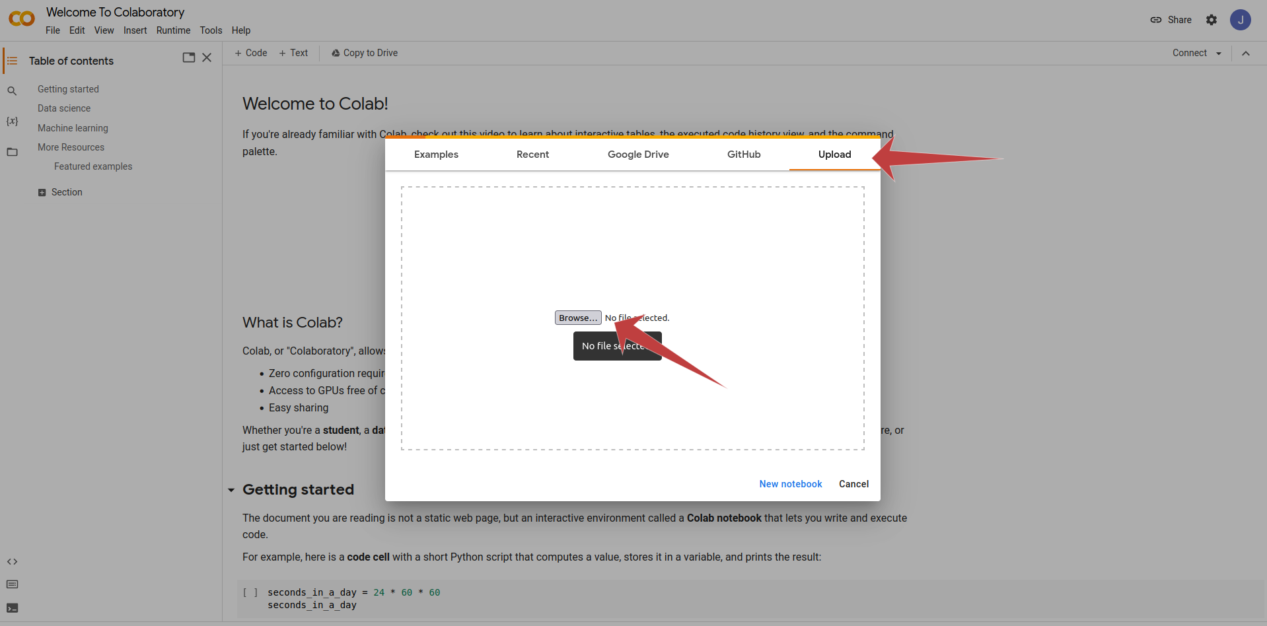
Task: Open the Table of contents sidebar icon
Action: click(x=12, y=61)
